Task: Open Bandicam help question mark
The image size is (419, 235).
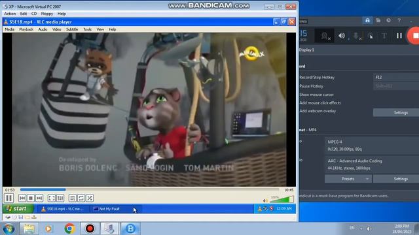Action: point(399,20)
